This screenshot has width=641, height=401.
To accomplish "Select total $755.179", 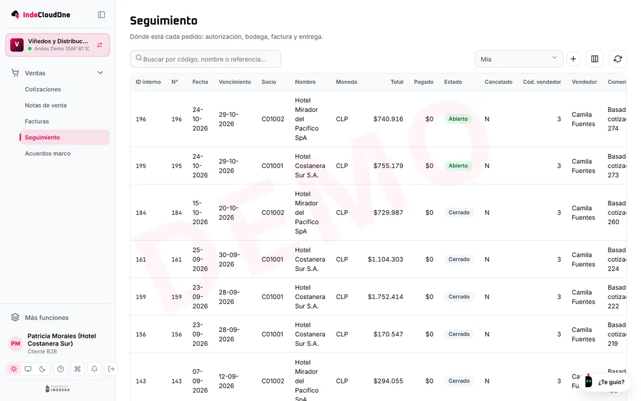I will click(388, 166).
